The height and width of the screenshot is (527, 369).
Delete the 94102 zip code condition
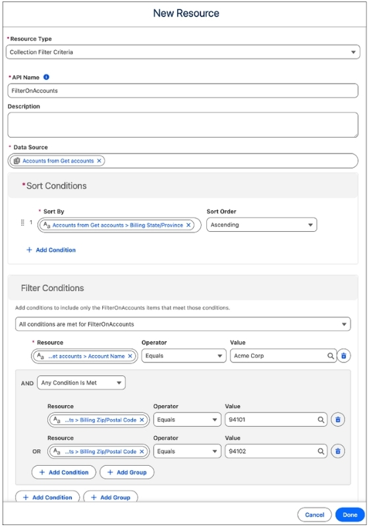(338, 451)
